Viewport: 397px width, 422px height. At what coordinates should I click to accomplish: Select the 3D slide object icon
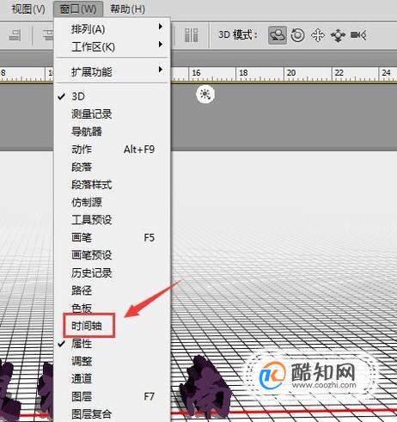pos(338,35)
